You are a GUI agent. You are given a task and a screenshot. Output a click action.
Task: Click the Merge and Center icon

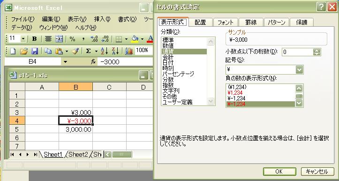pyautogui.click(x=59, y=39)
